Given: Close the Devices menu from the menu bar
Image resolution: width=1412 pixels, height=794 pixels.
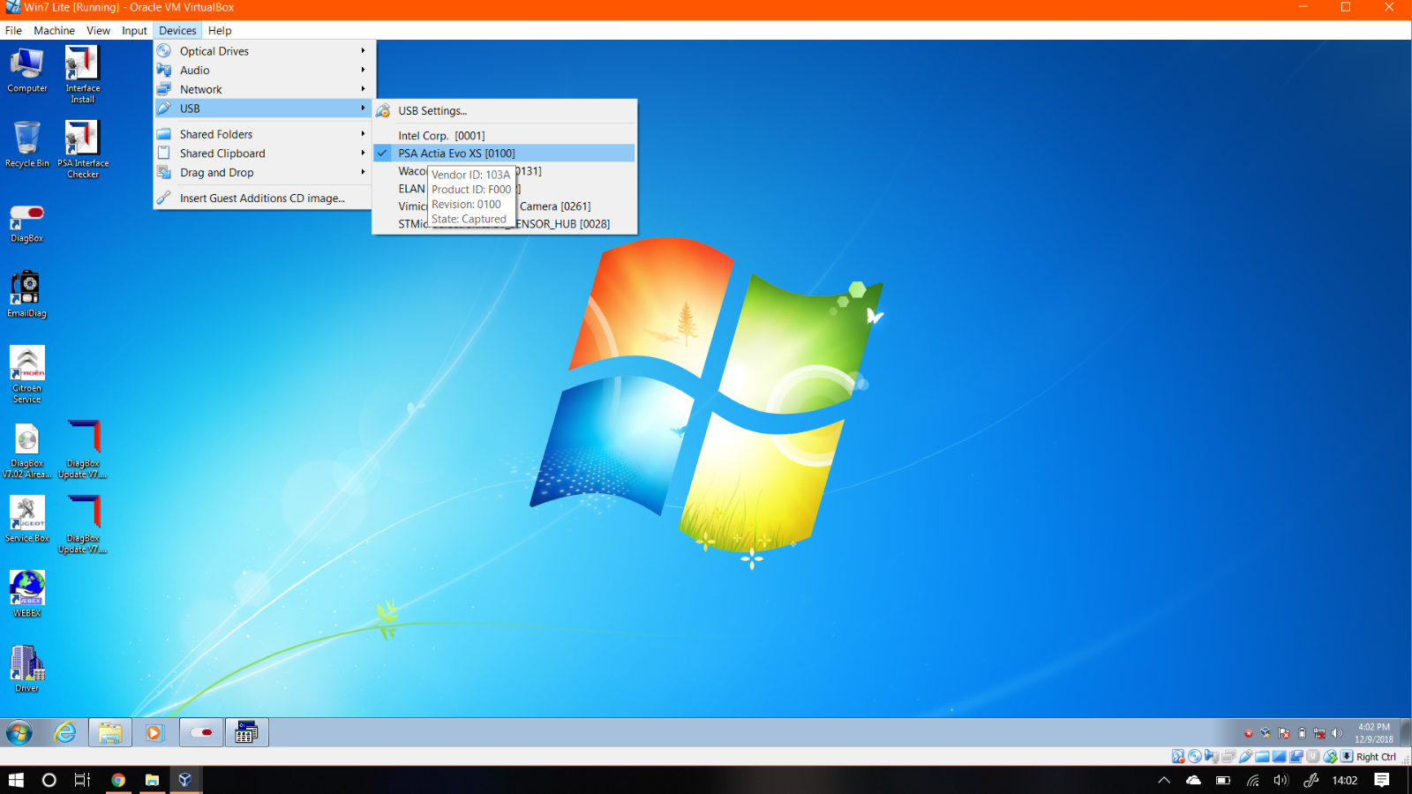Looking at the screenshot, I should 177,31.
